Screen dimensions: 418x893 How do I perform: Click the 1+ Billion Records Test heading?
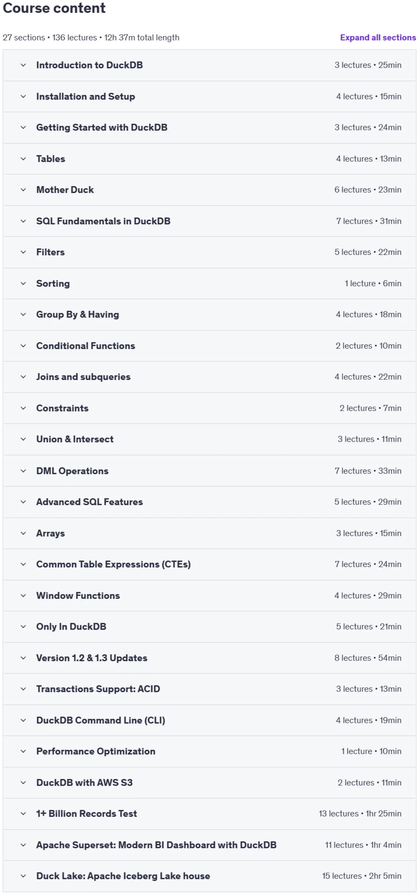coord(86,814)
